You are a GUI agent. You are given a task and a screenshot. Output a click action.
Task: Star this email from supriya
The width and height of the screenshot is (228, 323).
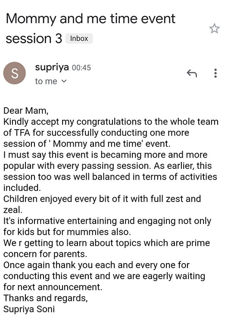(214, 28)
